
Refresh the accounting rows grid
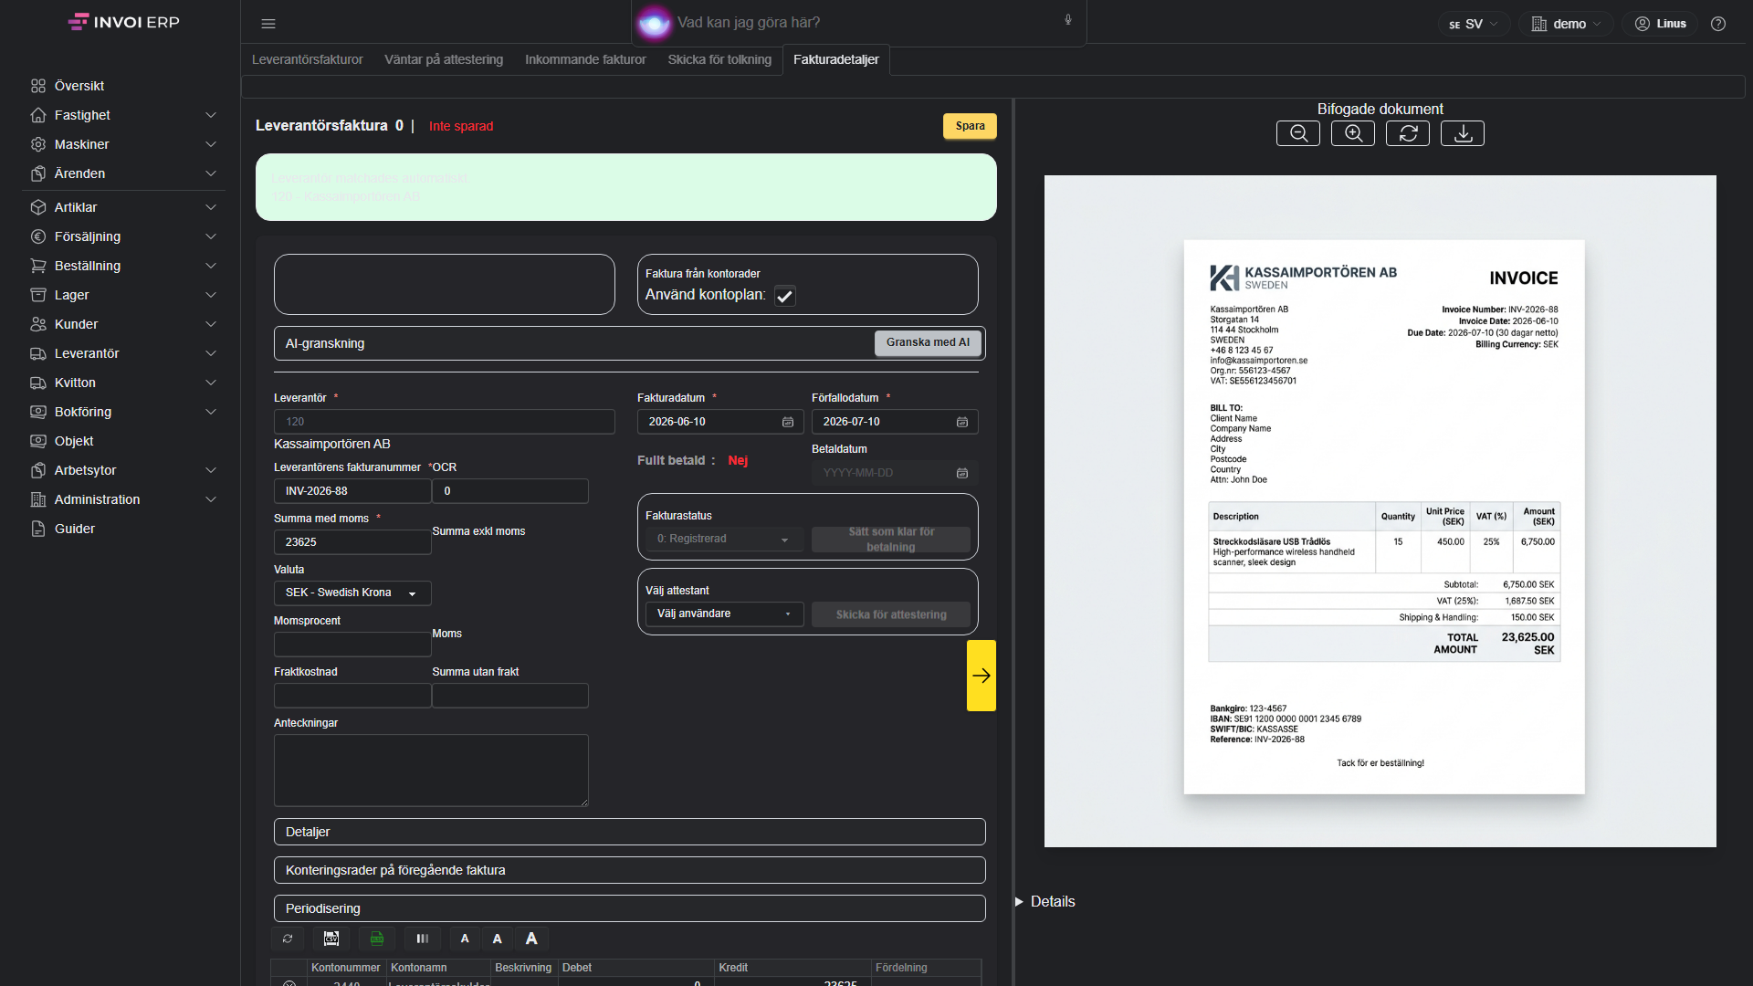tap(288, 939)
